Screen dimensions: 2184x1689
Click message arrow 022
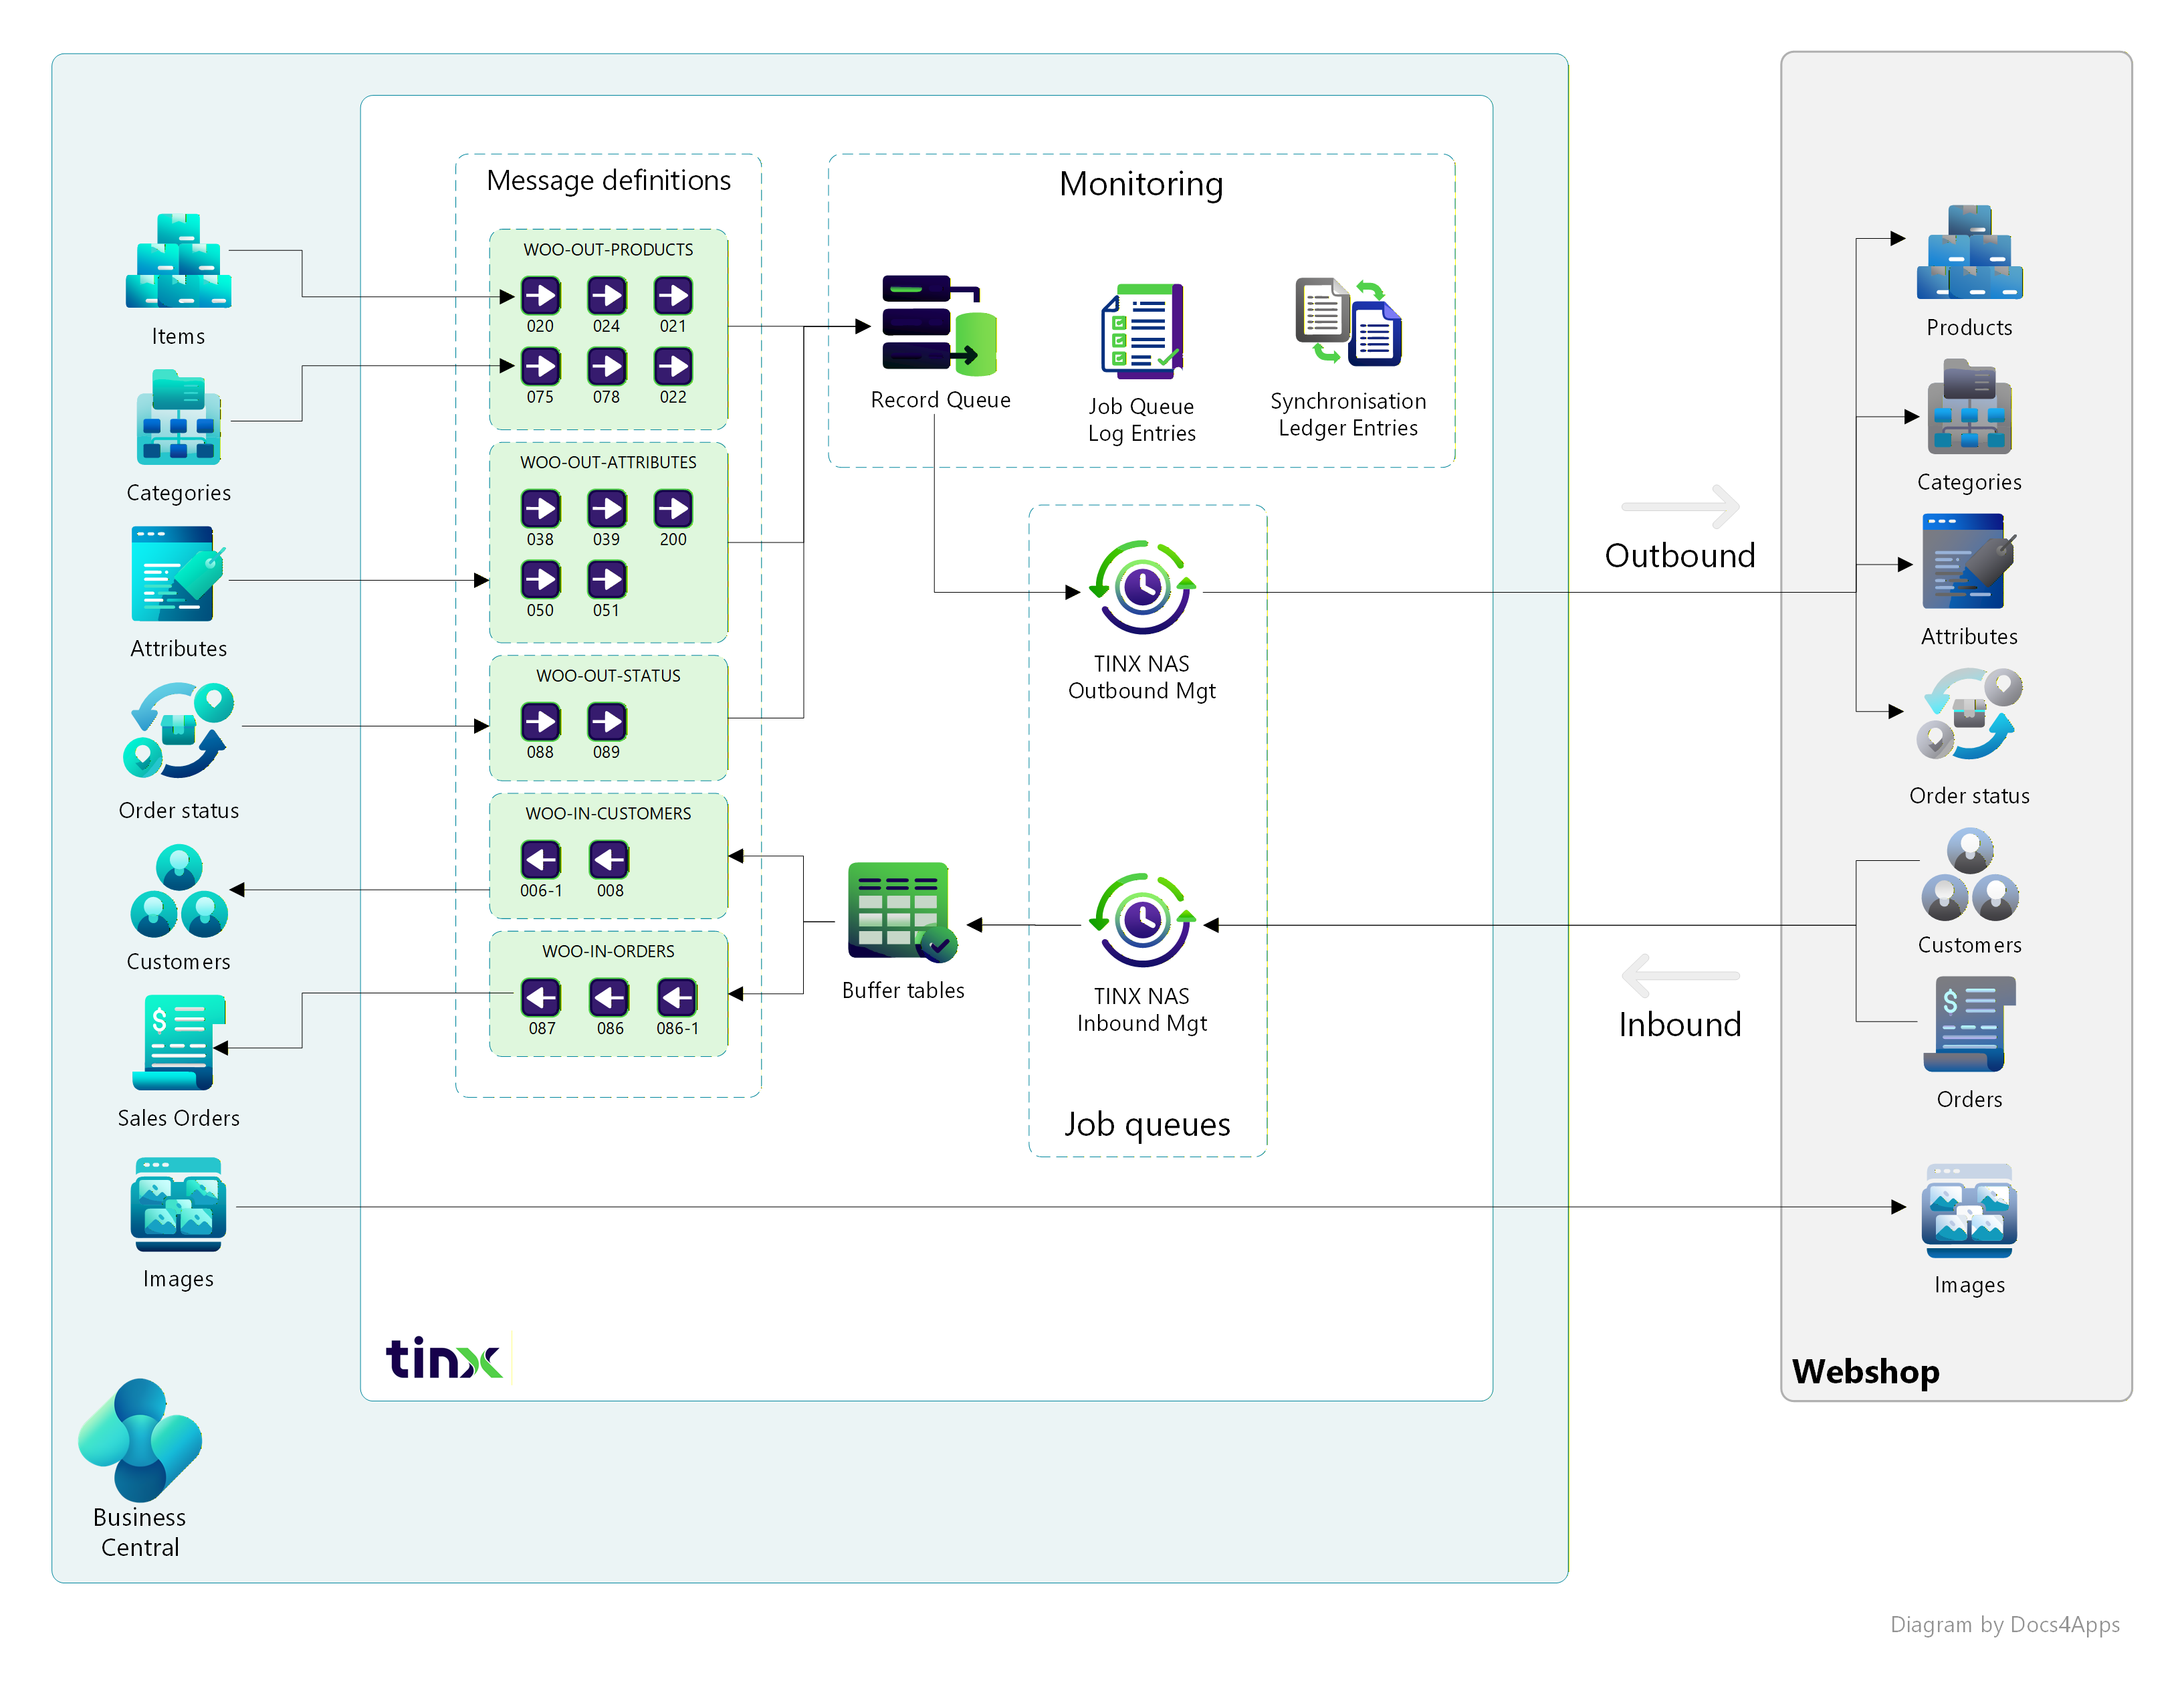point(673,366)
